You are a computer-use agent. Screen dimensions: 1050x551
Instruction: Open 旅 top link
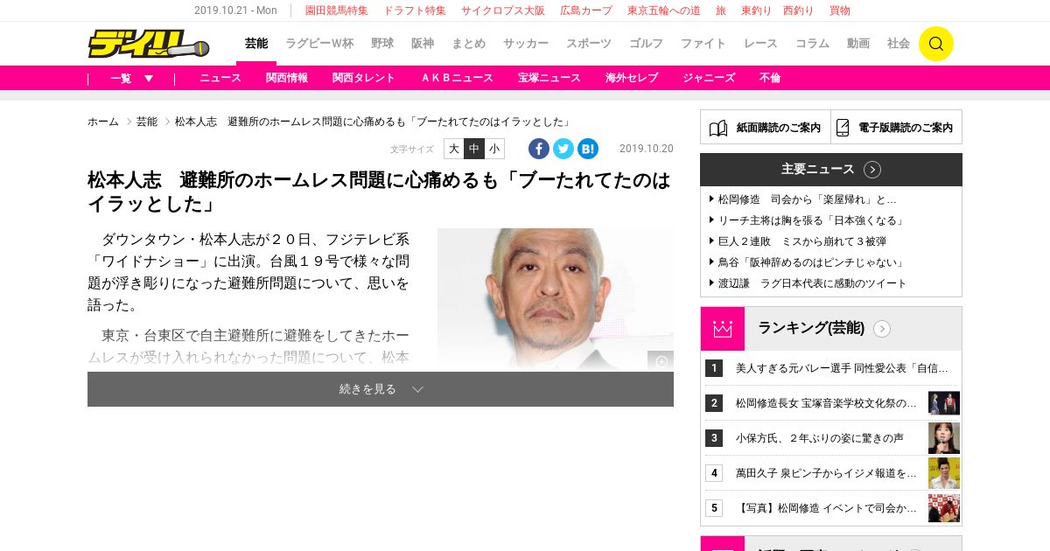pyautogui.click(x=721, y=10)
